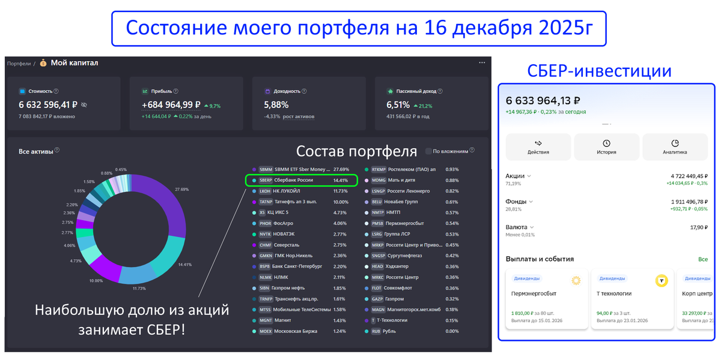Click the sheet drag handle below the balance

[606, 124]
